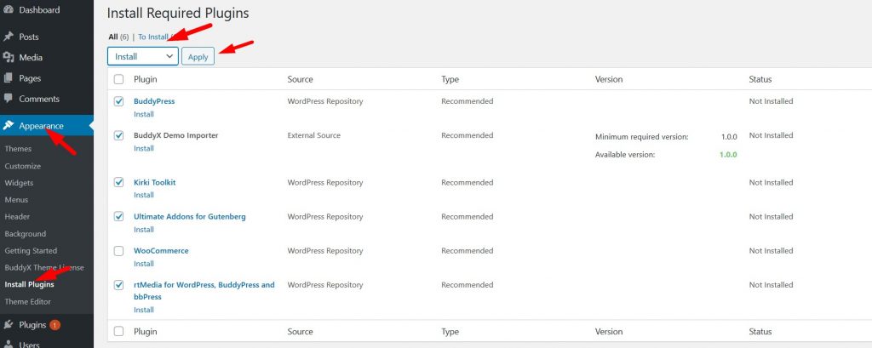Viewport: 872px width, 348px height.
Task: Click the green available version 1.0.0
Action: tap(728, 155)
